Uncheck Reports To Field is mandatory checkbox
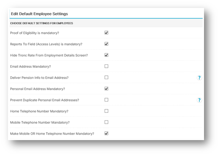The image size is (220, 156). 106,44
